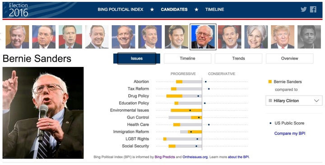Select Donald Trump's candidate photo

point(283,37)
